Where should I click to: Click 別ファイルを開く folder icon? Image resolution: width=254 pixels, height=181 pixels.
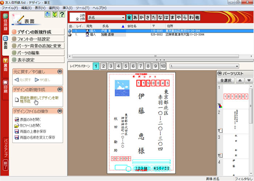coord(17,125)
